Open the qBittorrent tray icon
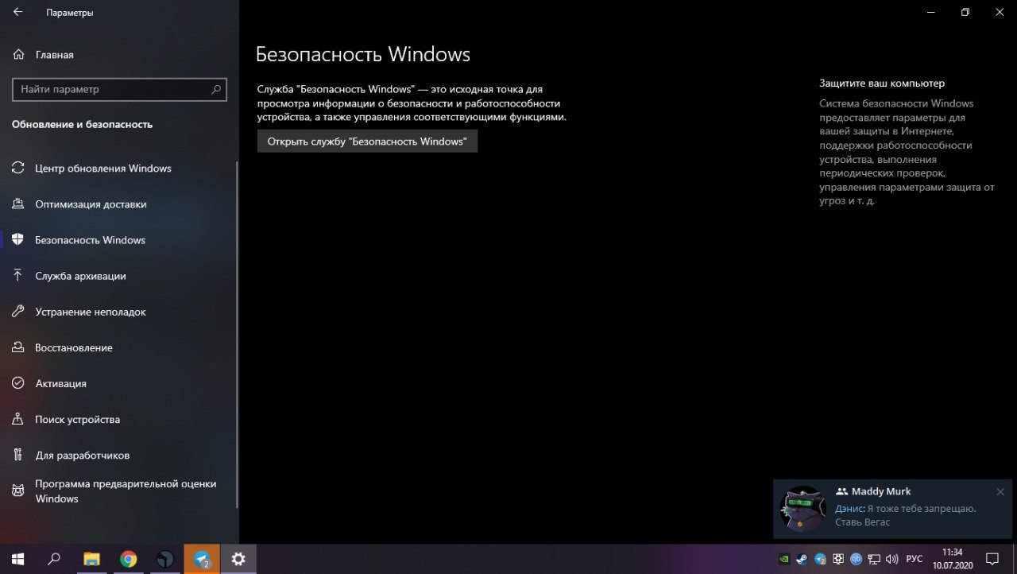The height and width of the screenshot is (574, 1017). tap(856, 559)
